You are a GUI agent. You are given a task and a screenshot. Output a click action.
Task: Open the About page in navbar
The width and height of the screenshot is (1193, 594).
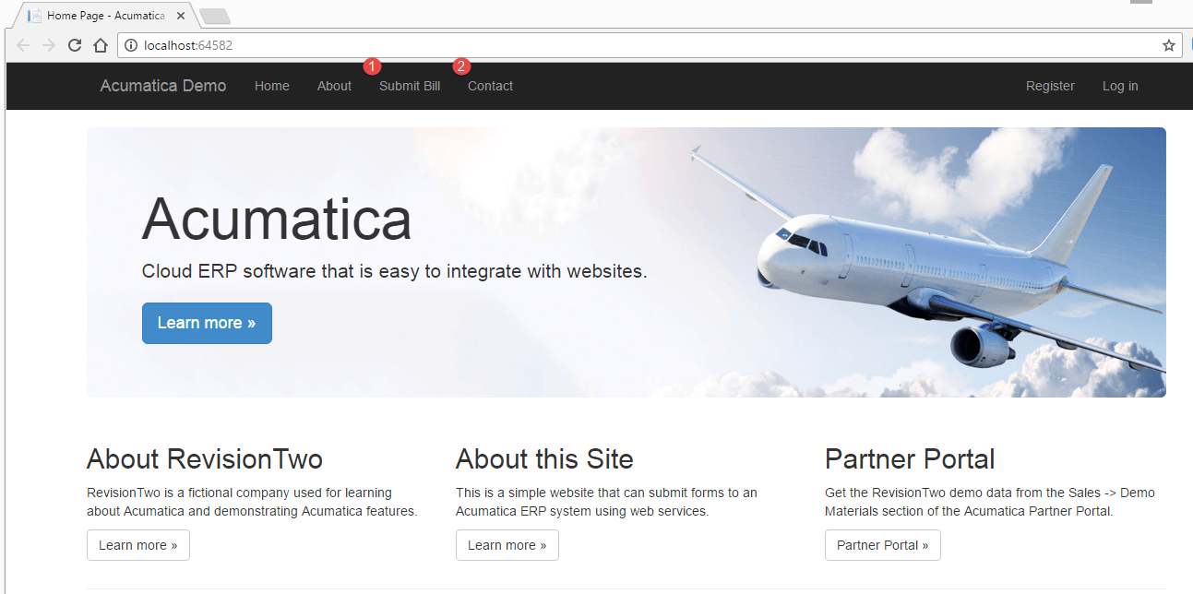coord(334,86)
